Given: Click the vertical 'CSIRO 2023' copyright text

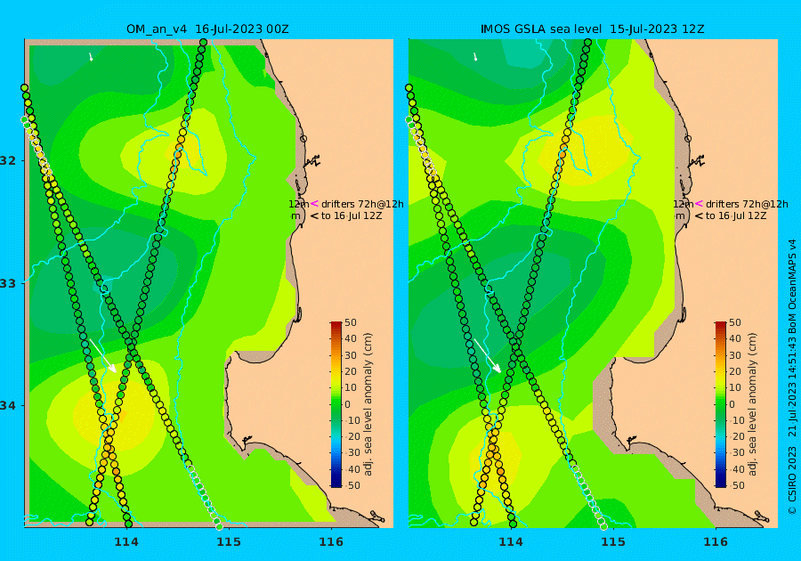Looking at the screenshot, I should [792, 480].
